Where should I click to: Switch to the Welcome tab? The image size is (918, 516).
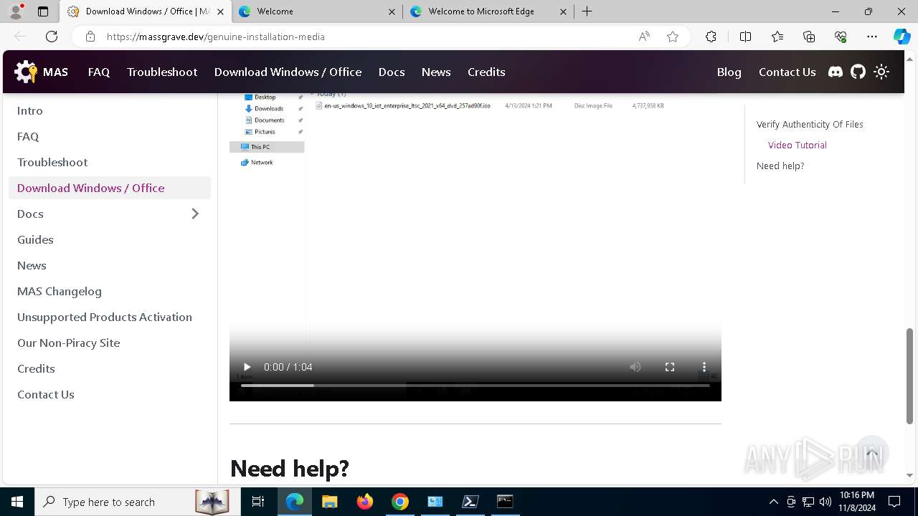point(317,11)
